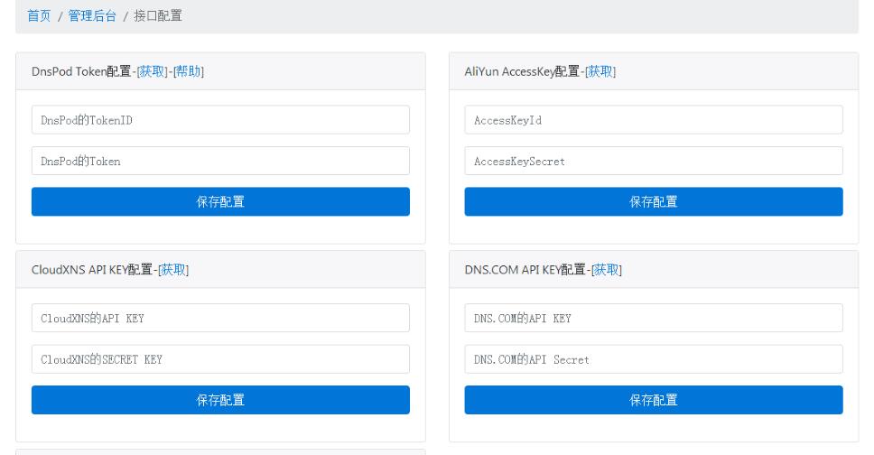
Task: Open the AliYun AccessKey 获取 link
Action: pyautogui.click(x=600, y=71)
